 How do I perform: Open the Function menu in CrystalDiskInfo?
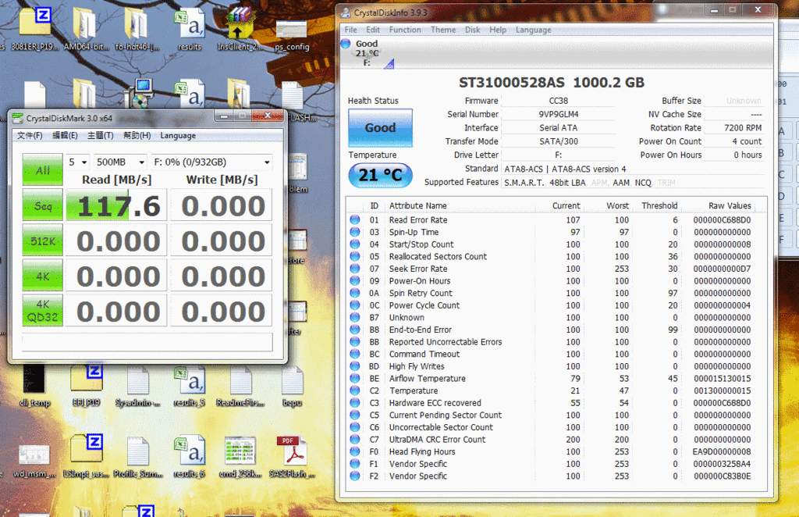point(405,30)
